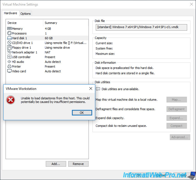The height and width of the screenshot is (180, 196).
Task: Click Disk space is preallocated text
Action: tap(124, 68)
